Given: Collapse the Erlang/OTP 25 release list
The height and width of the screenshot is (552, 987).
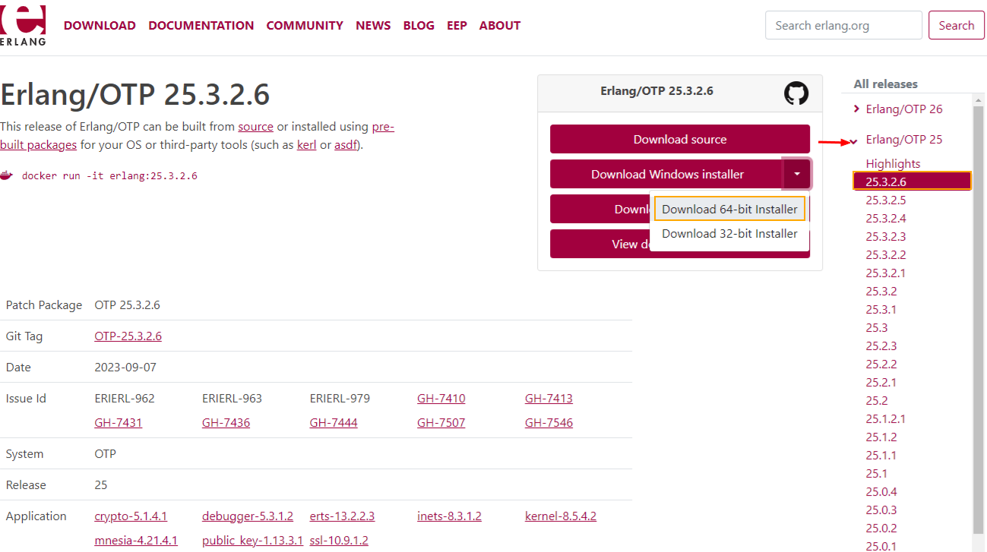Looking at the screenshot, I should 856,140.
